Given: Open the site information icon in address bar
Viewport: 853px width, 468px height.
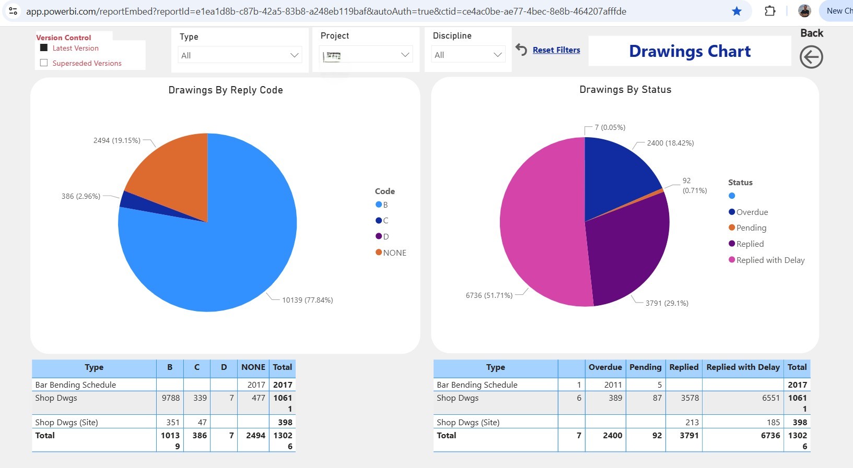Looking at the screenshot, I should 13,11.
